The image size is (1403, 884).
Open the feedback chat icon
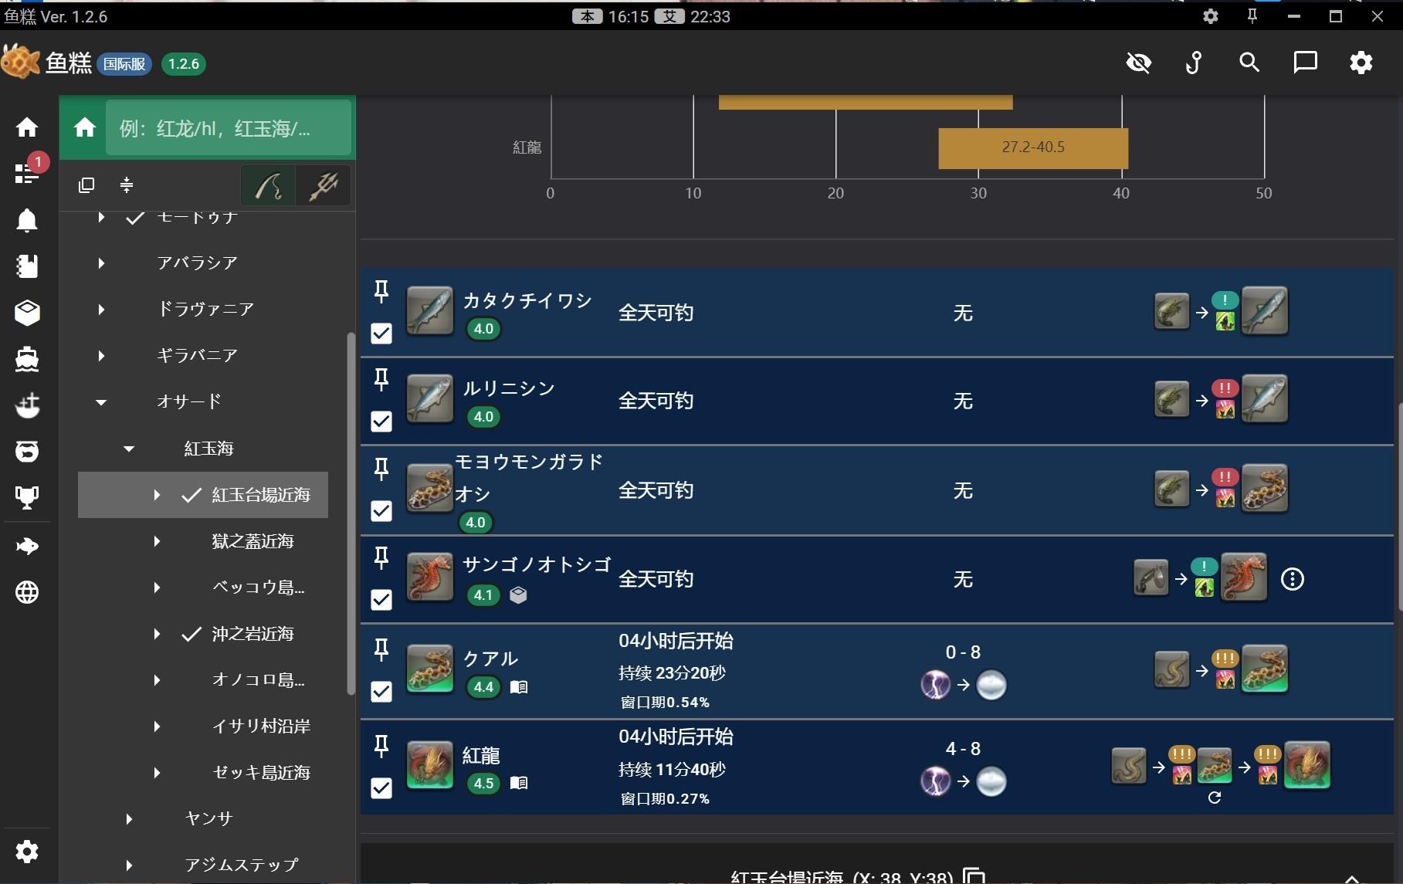[1305, 63]
